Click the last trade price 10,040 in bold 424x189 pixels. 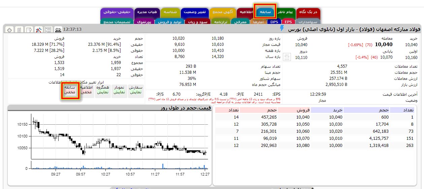383,44
